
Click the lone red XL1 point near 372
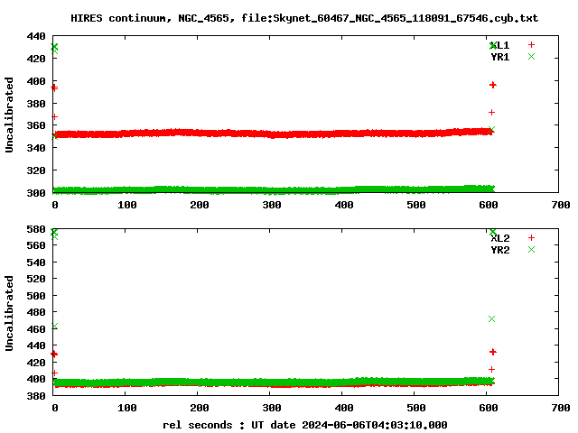491,112
